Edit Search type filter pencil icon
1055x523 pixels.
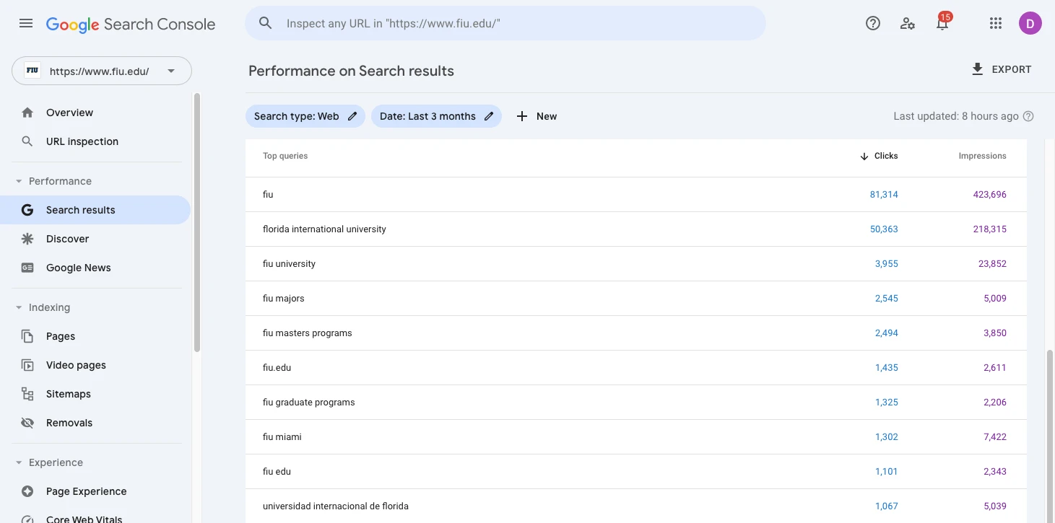(352, 116)
